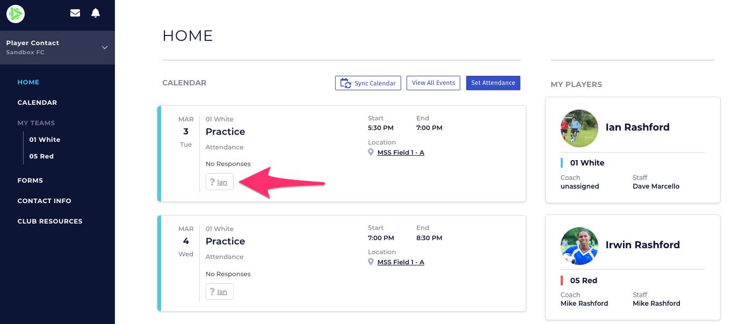
Task: Click the green club logo icon
Action: (x=16, y=13)
